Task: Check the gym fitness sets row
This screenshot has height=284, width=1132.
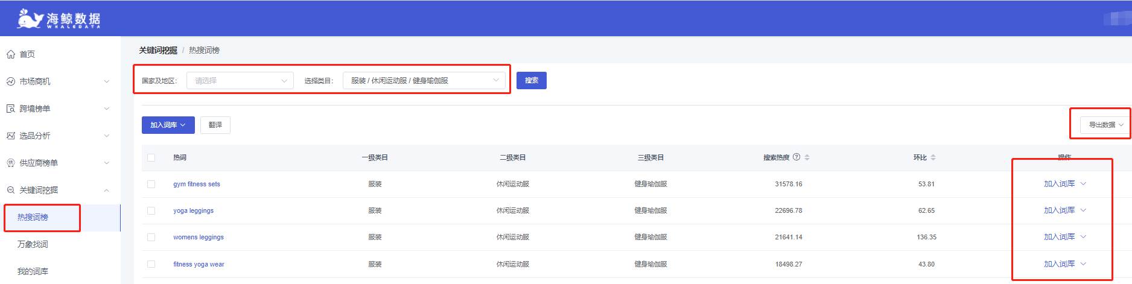Action: pyautogui.click(x=151, y=184)
